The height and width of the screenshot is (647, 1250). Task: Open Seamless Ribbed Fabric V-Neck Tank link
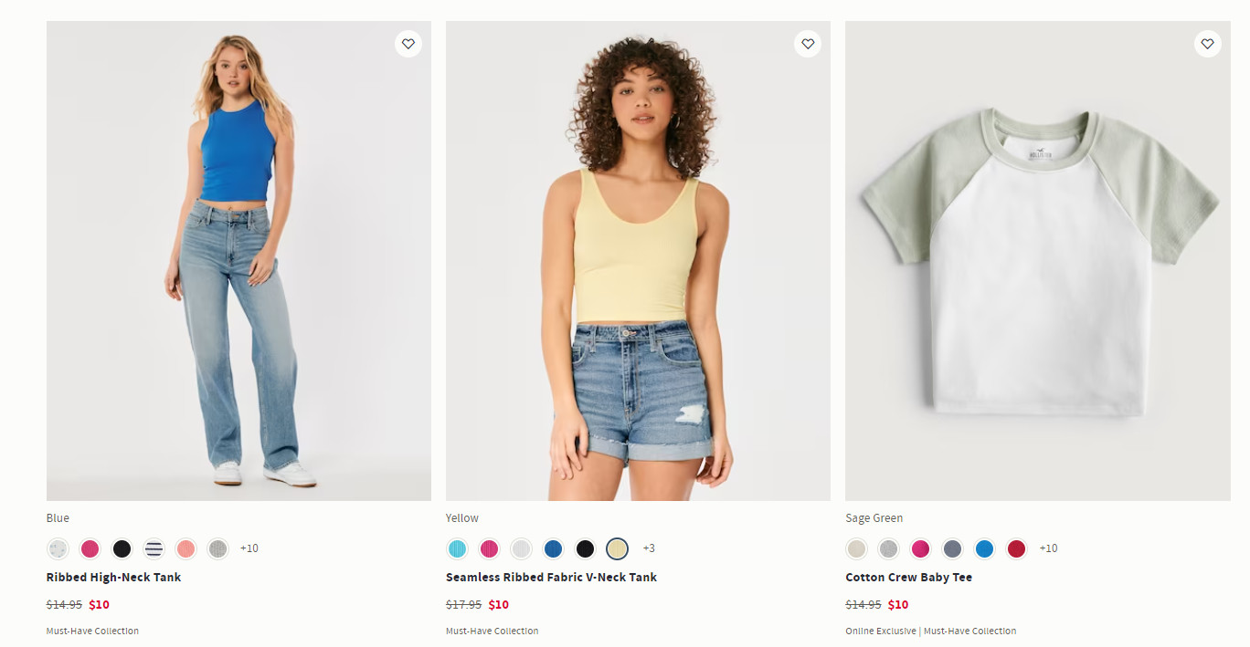coord(551,577)
